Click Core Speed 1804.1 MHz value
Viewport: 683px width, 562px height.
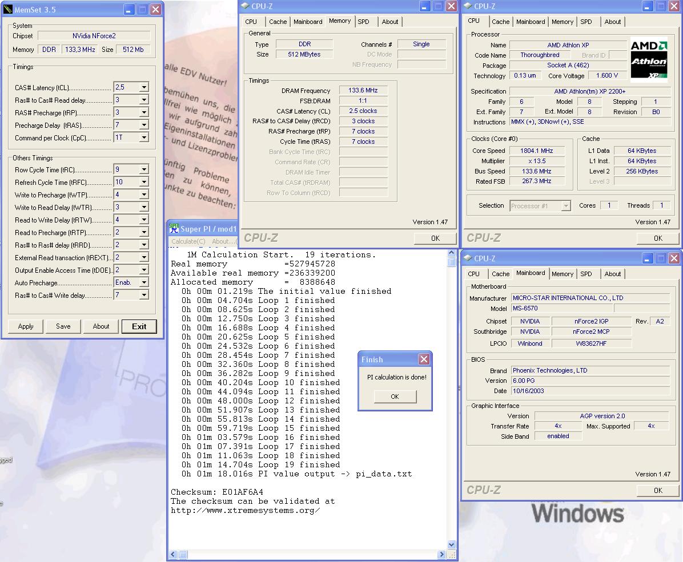(537, 151)
